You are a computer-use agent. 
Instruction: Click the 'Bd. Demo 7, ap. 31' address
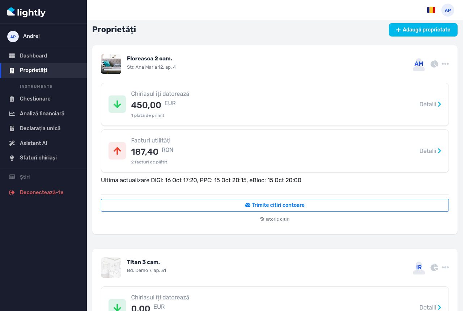146,270
